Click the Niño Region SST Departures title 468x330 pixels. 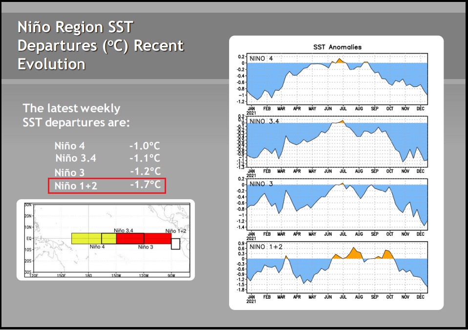(101, 45)
